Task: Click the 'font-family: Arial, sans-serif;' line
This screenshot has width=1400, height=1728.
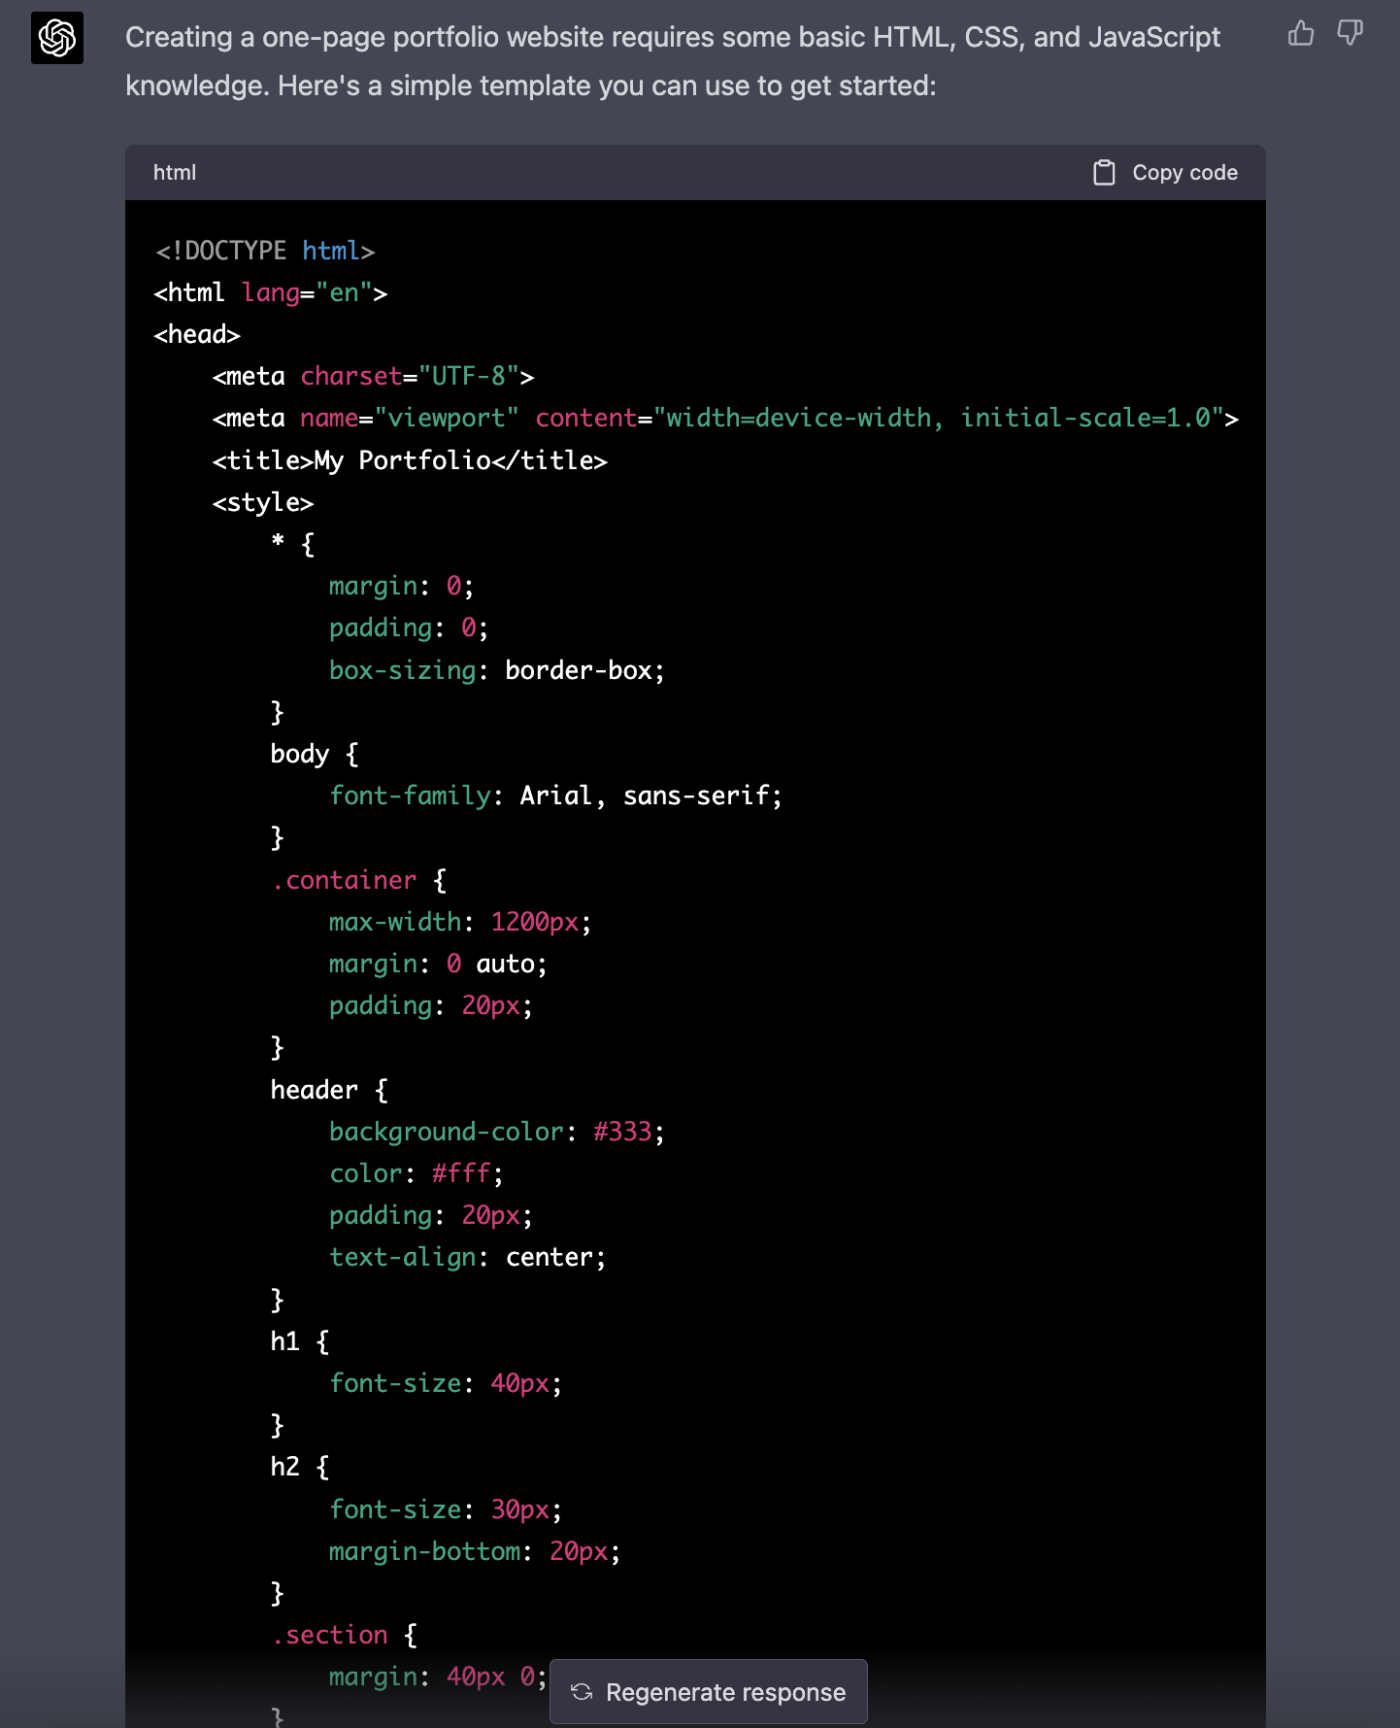Action: pos(555,796)
